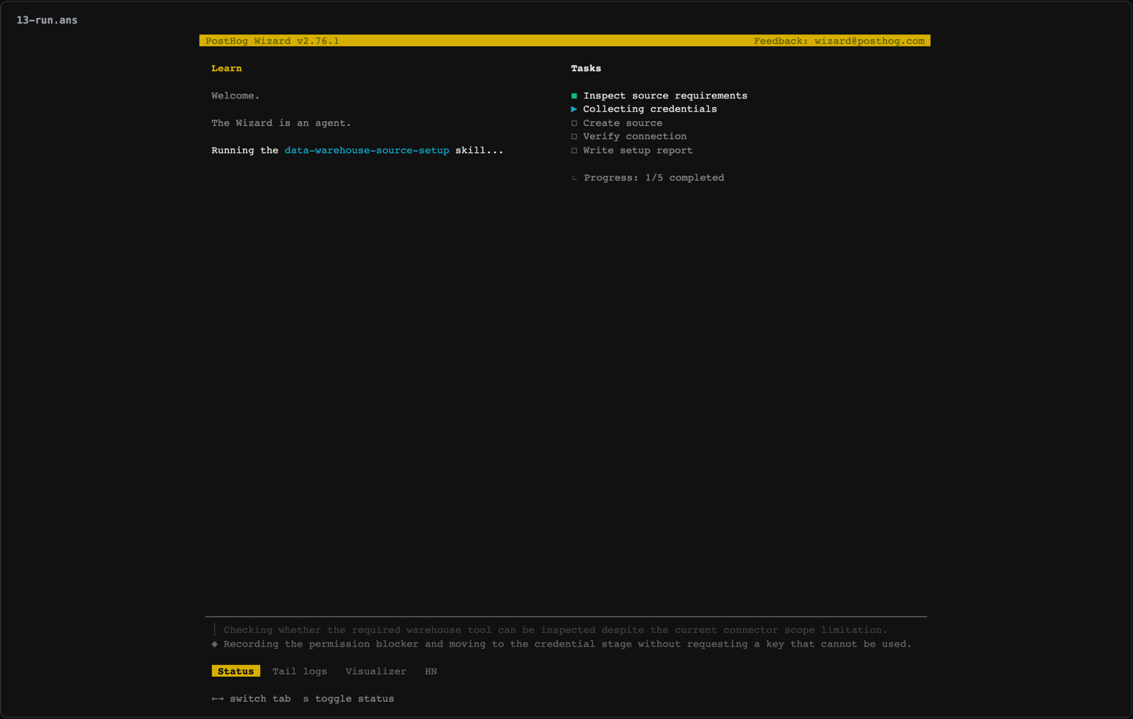The height and width of the screenshot is (719, 1133).
Task: Click the spinner icon beside Progress
Action: (574, 178)
